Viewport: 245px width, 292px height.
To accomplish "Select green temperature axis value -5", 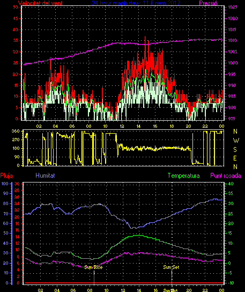I will pos(230,273).
